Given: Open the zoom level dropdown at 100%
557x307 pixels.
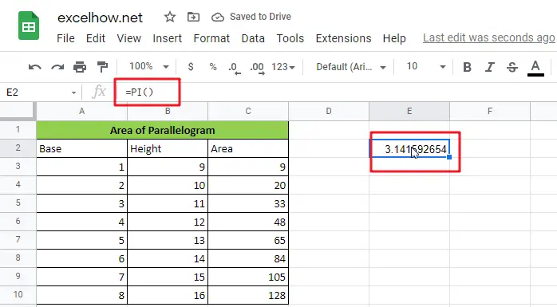Looking at the screenshot, I should tap(149, 66).
